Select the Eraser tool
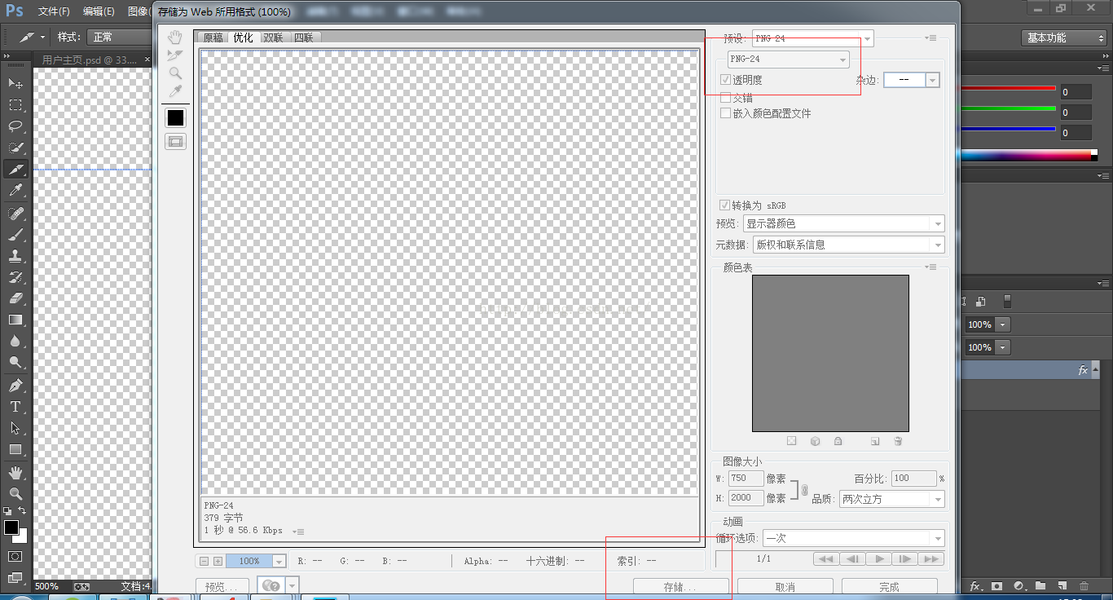This screenshot has height=600, width=1113. coord(15,298)
